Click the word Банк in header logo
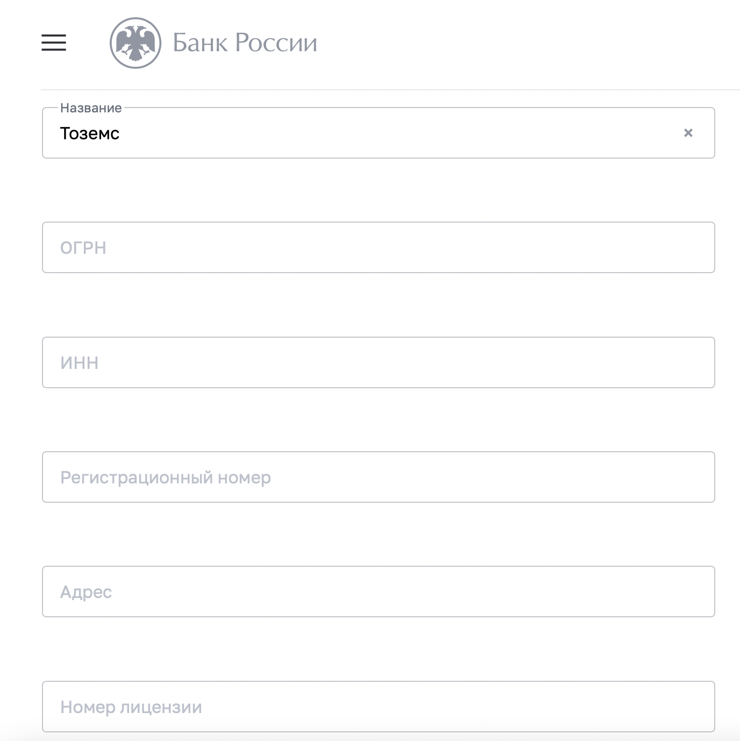 pos(201,42)
